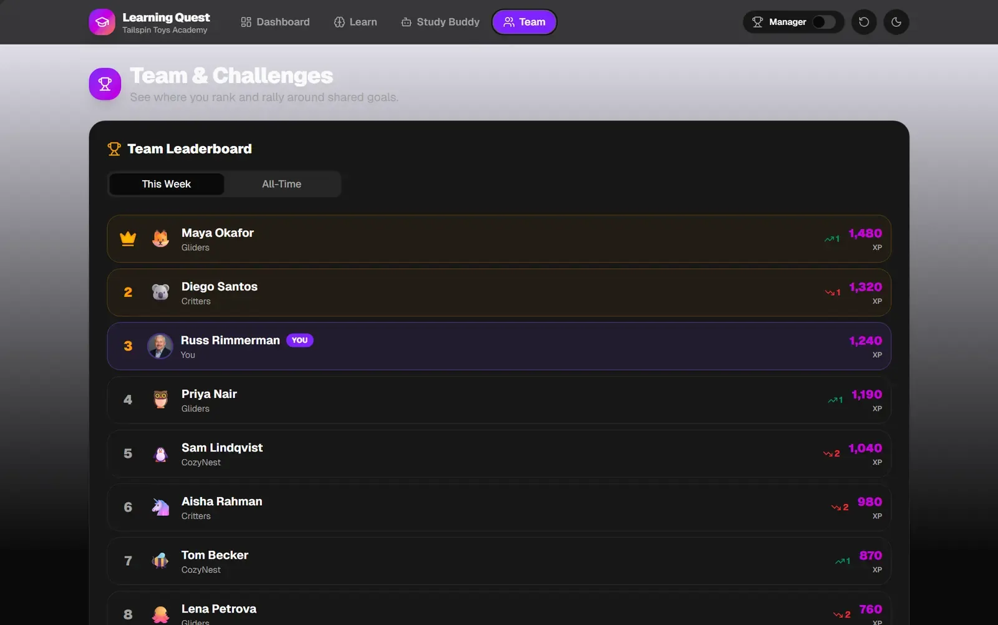This screenshot has width=998, height=625.
Task: Click Priya Nair's name
Action: [x=209, y=394]
